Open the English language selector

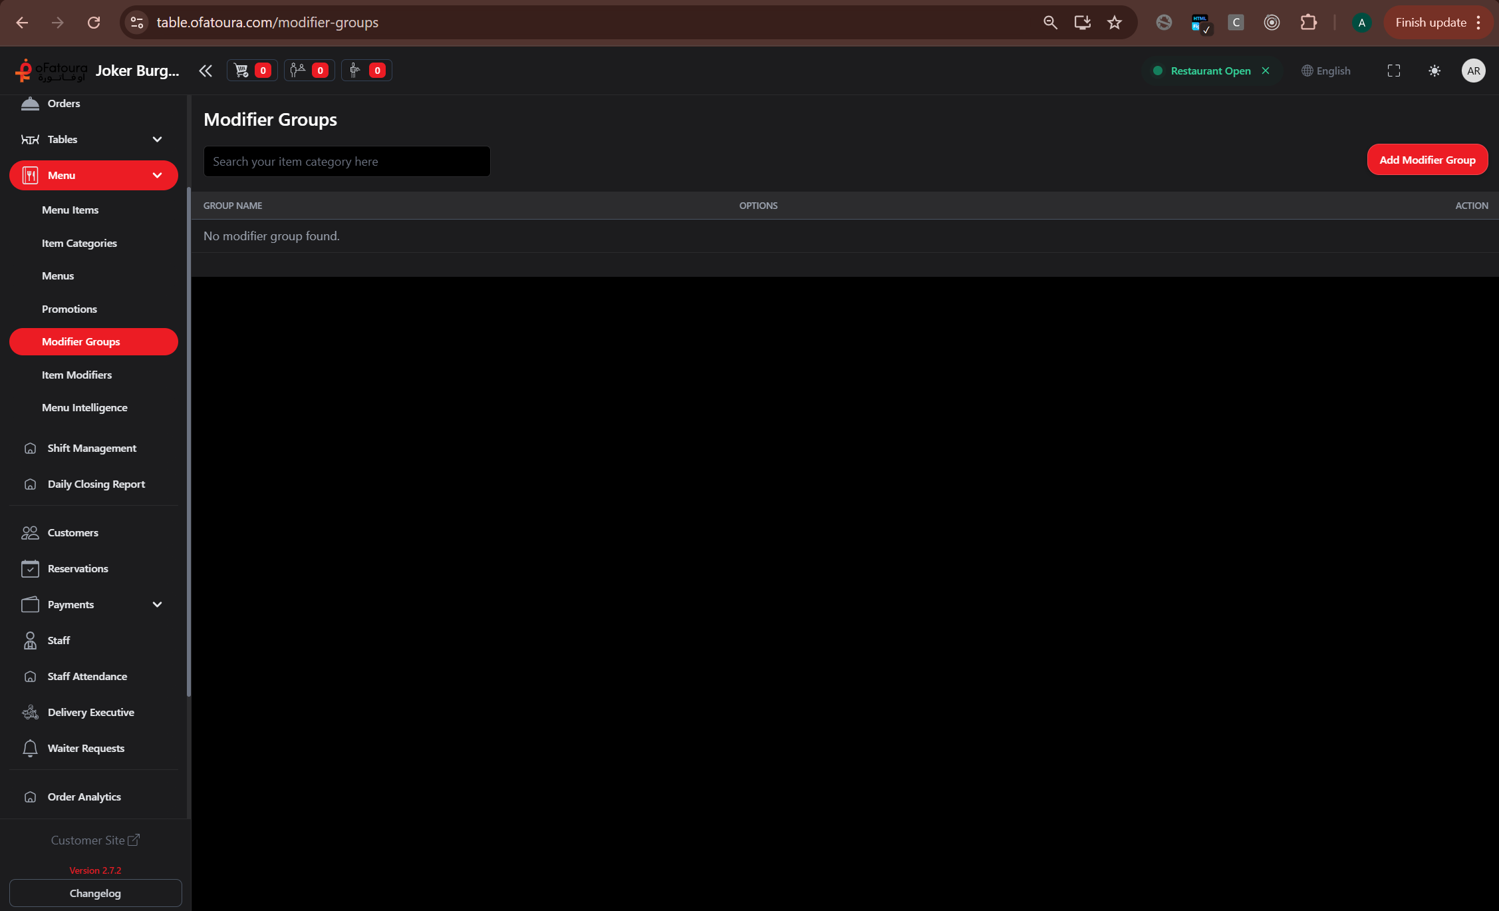[1326, 71]
